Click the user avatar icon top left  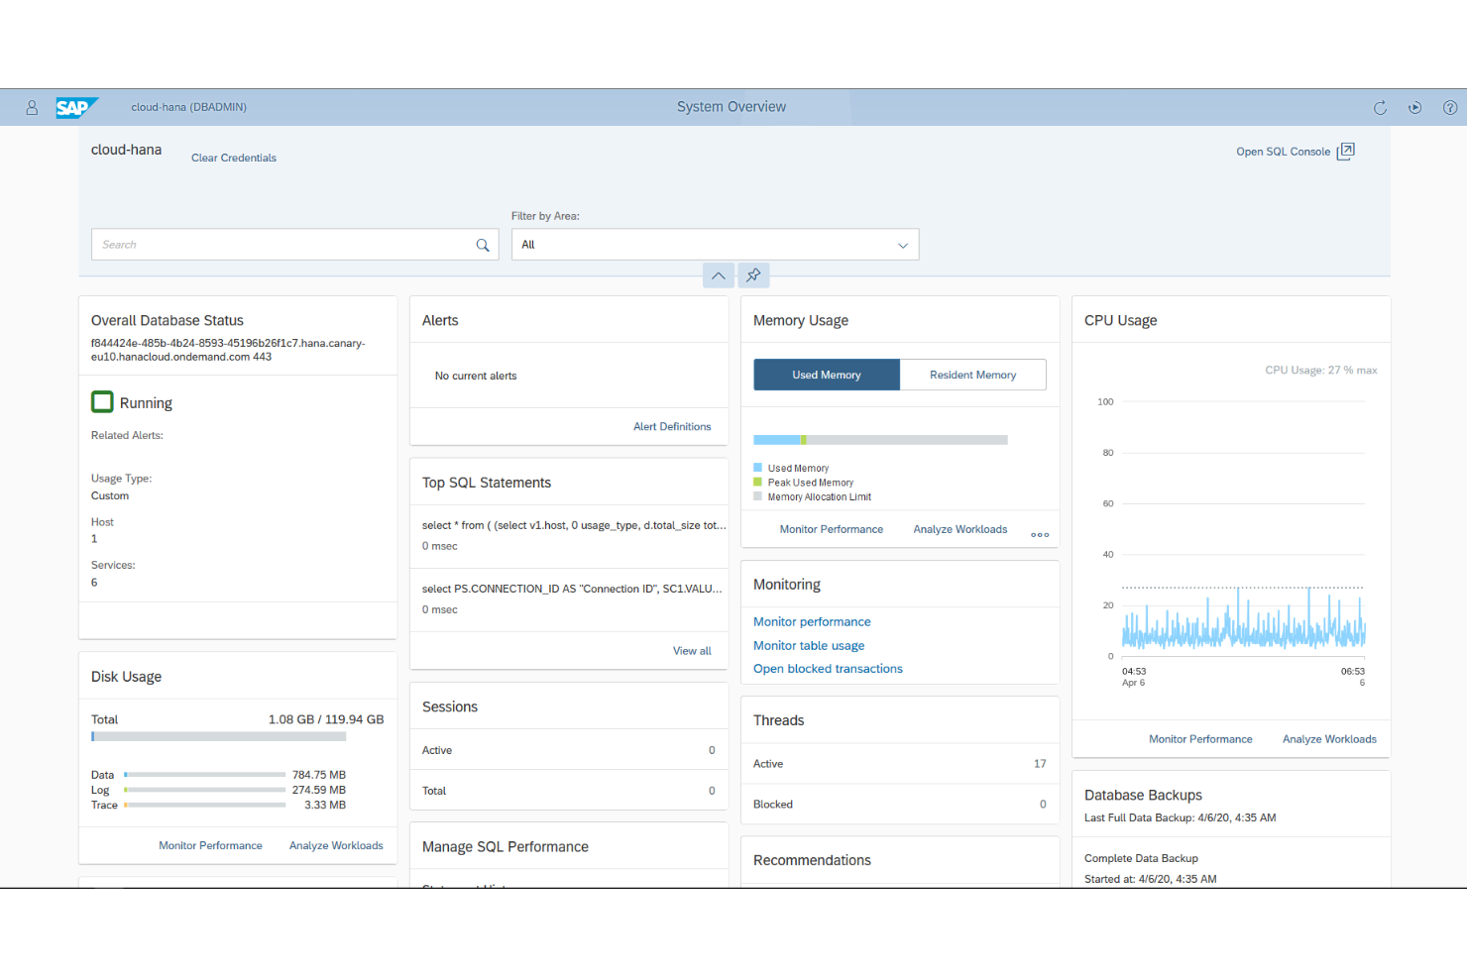coord(30,107)
